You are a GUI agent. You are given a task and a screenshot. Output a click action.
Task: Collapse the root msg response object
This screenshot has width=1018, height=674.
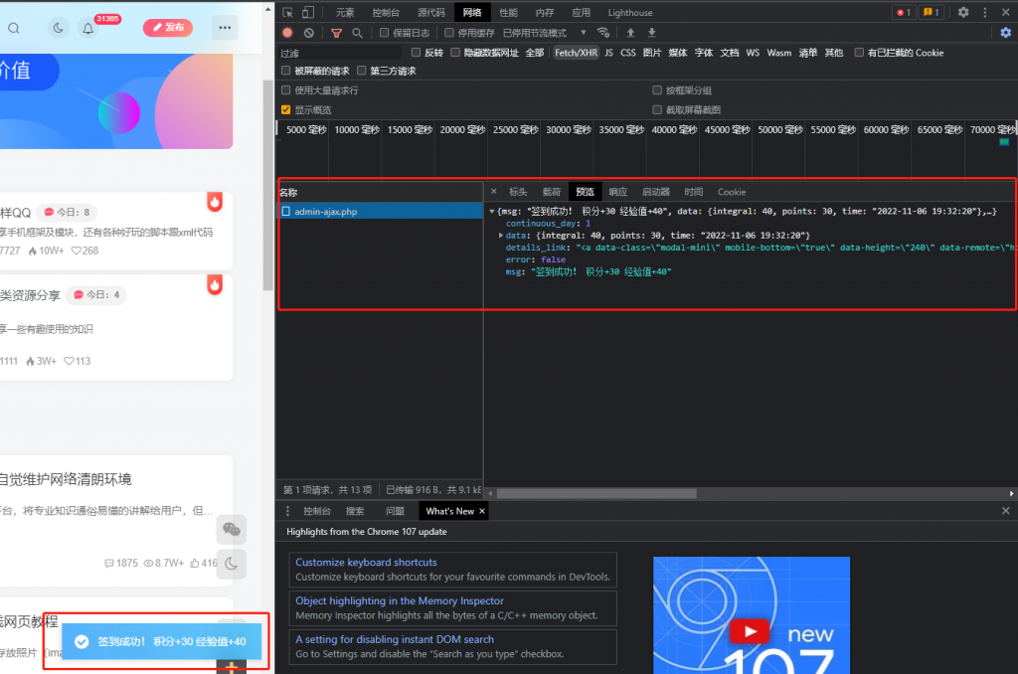pyautogui.click(x=491, y=211)
